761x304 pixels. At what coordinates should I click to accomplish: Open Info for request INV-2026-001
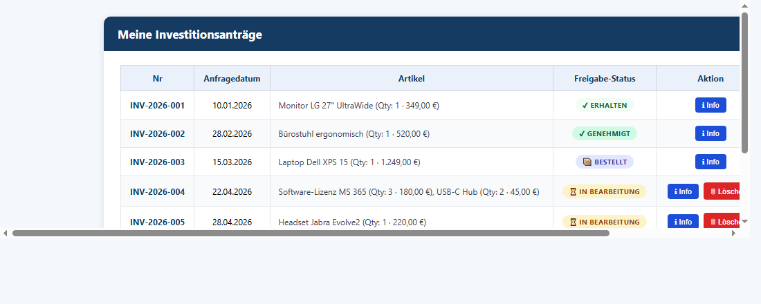click(710, 105)
